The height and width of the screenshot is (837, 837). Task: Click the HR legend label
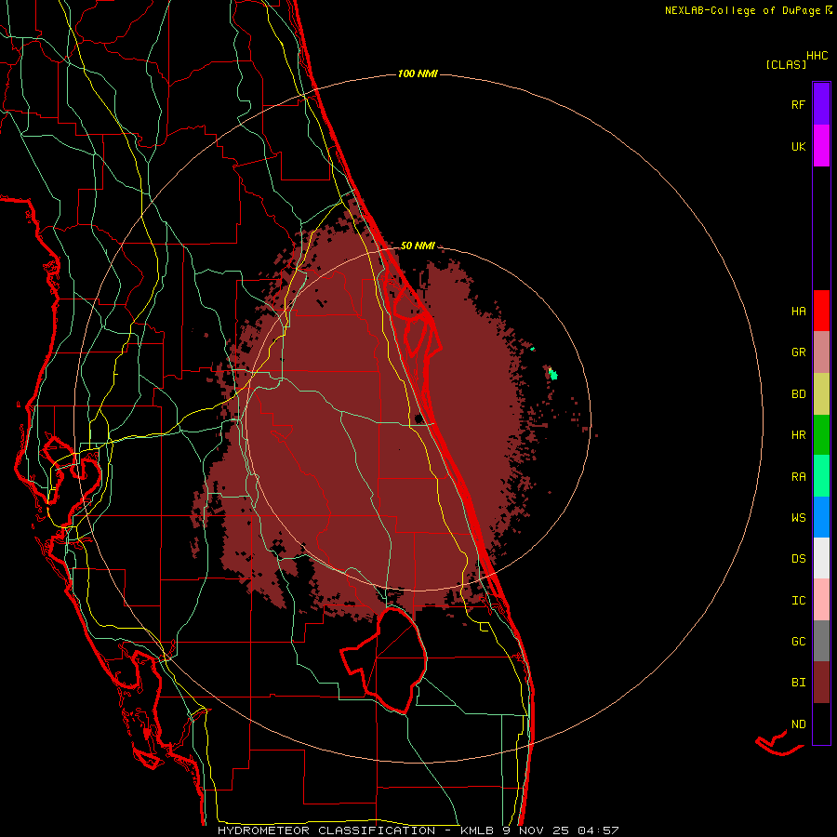798,435
